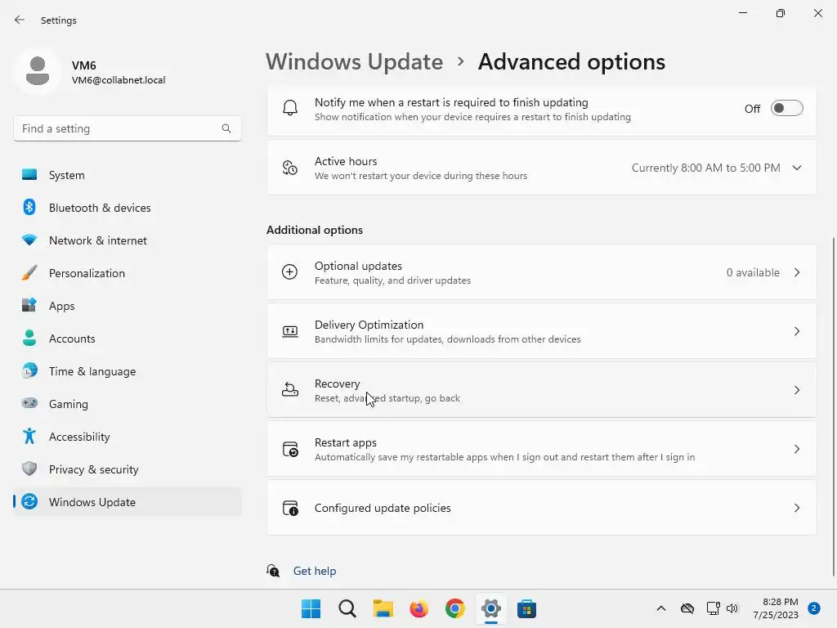Select Accessibility in the sidebar
837x628 pixels.
[127, 437]
